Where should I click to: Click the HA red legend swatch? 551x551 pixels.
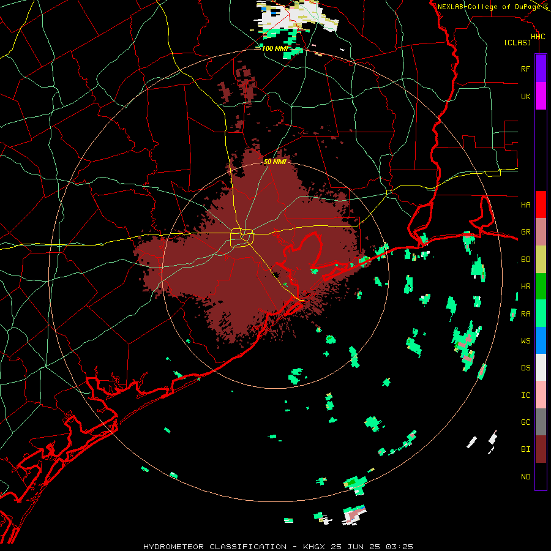[541, 204]
